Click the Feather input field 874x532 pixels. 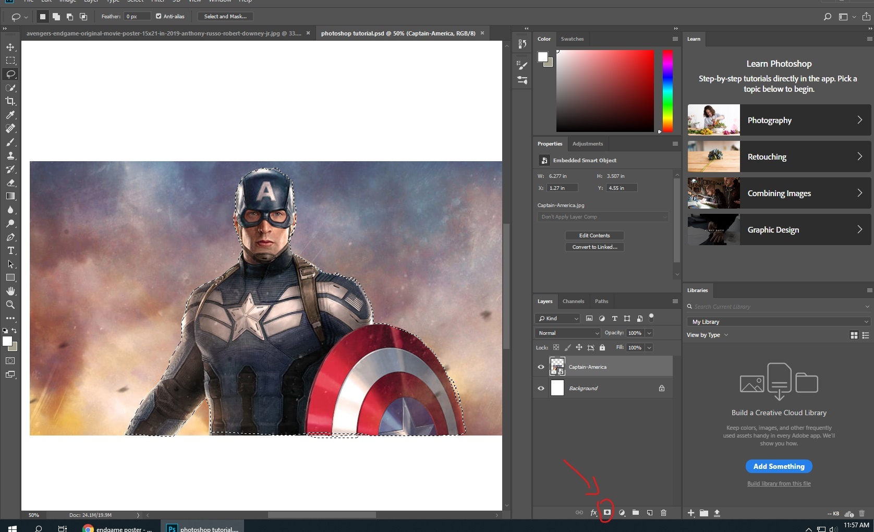[137, 16]
